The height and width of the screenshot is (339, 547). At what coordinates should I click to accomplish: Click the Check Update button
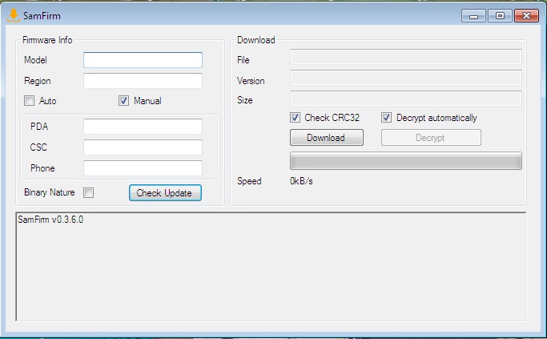coord(165,192)
